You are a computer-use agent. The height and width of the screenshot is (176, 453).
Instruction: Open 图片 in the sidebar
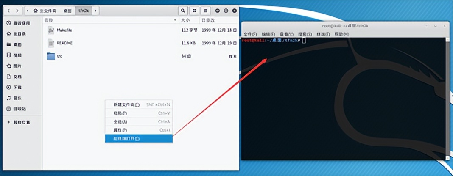[x=14, y=66]
